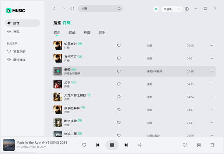Like the song 素颜
Image resolution: width=224 pixels, height=154 pixels.
pos(119,71)
